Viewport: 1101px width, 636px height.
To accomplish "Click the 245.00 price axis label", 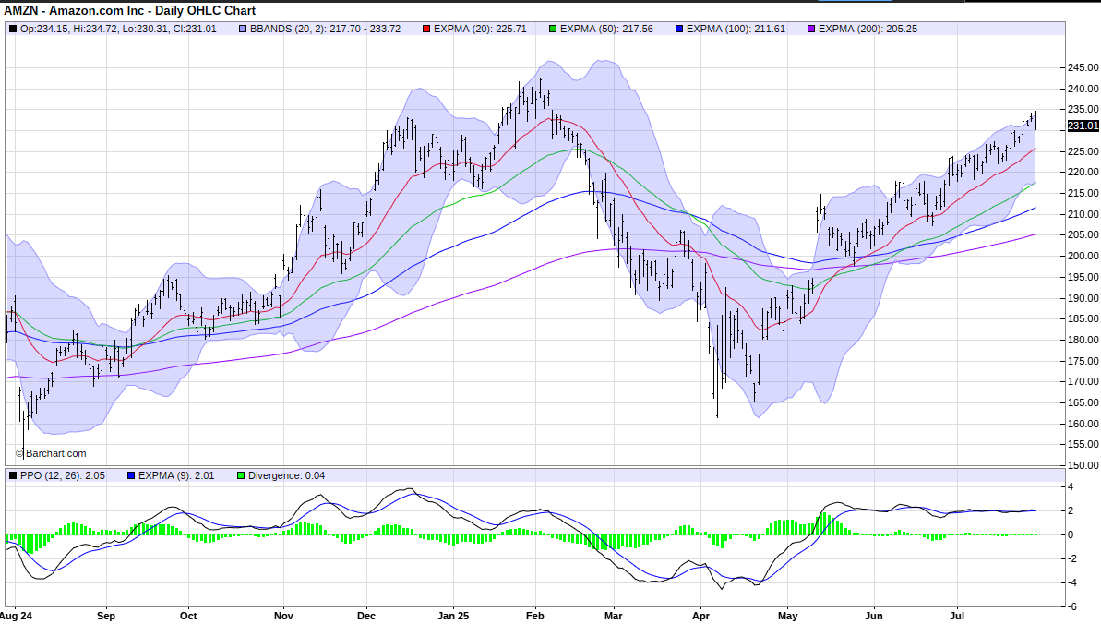I will click(1083, 67).
